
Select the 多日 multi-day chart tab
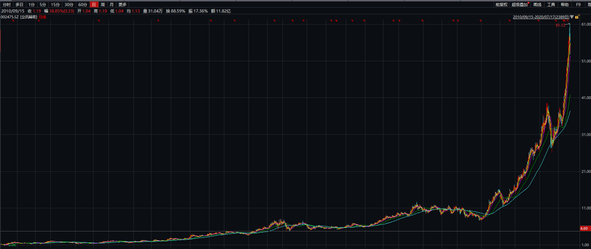[x=19, y=4]
